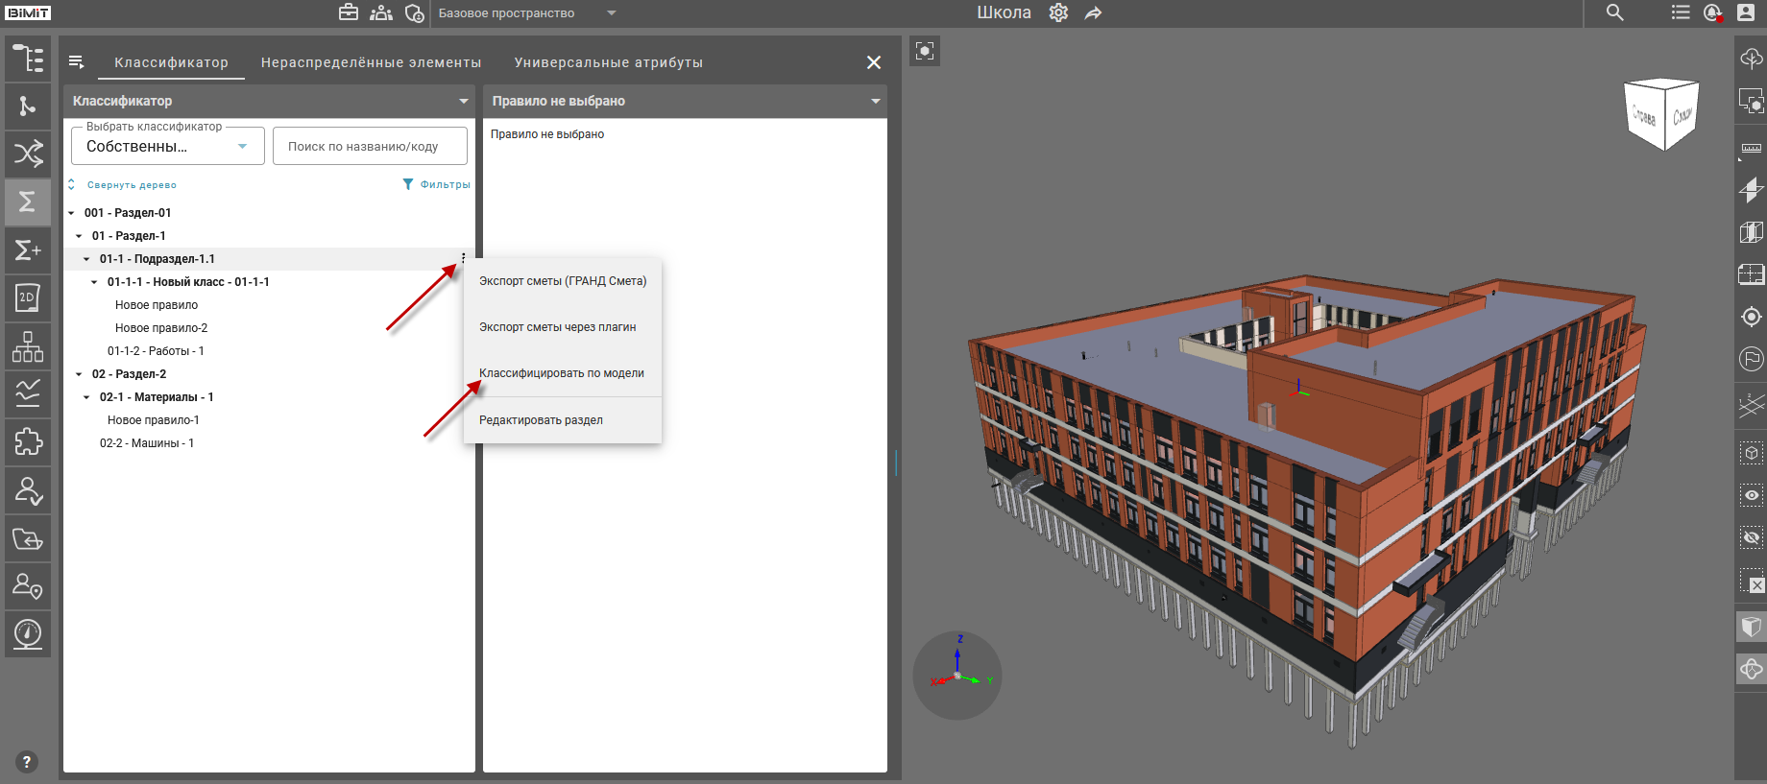The width and height of the screenshot is (1767, 784).
Task: Click the share arrow icon in header
Action: click(1093, 13)
